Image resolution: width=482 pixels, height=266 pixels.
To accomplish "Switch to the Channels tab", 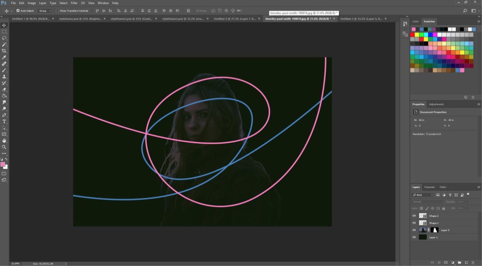I will coord(429,187).
